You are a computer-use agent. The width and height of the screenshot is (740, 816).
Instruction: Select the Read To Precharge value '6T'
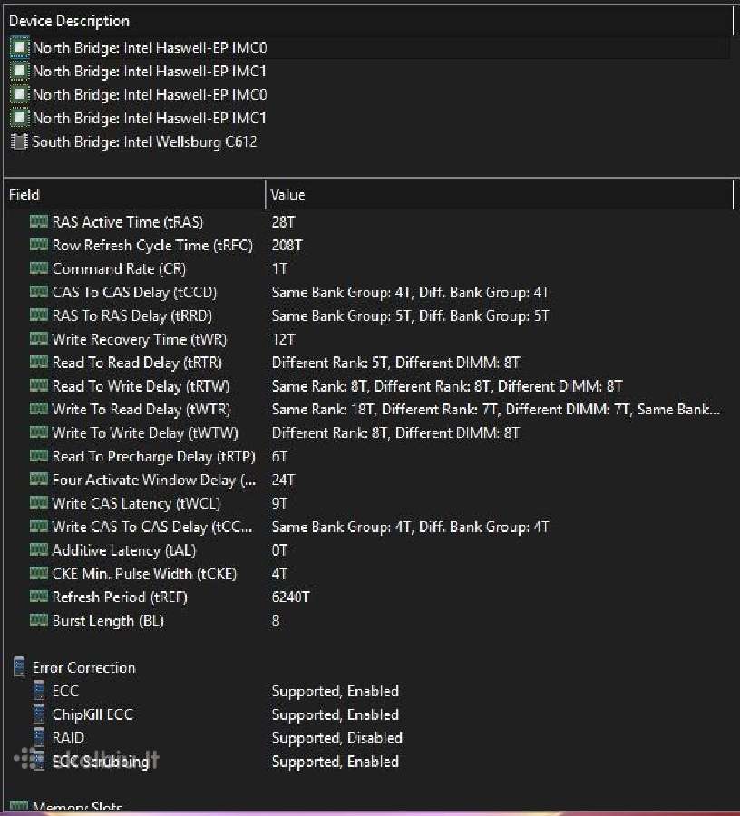click(279, 456)
